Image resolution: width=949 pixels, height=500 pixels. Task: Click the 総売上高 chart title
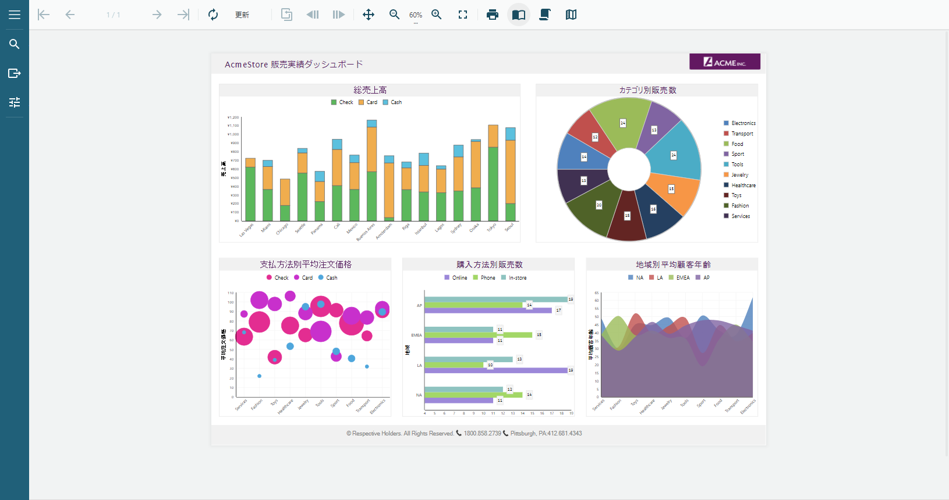370,90
